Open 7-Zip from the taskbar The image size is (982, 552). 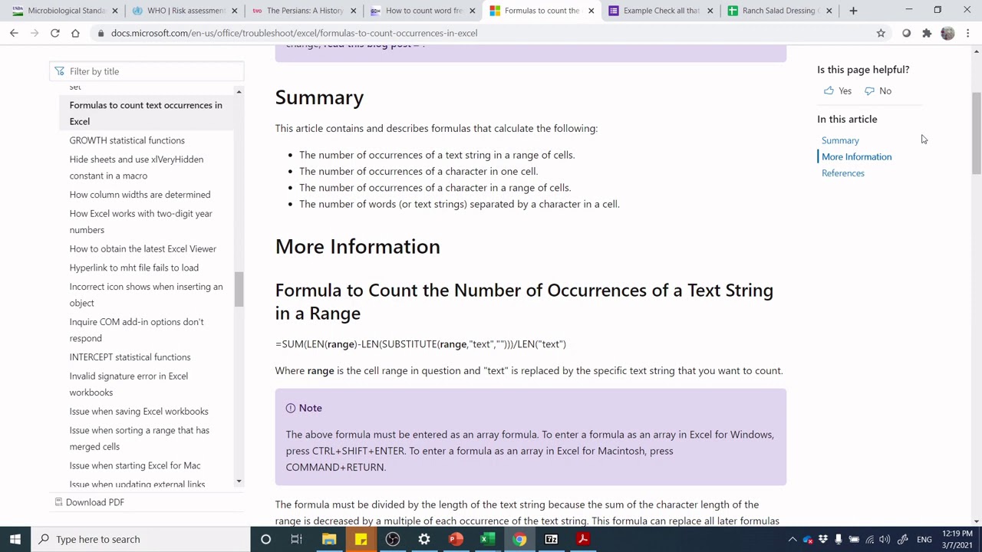(551, 539)
